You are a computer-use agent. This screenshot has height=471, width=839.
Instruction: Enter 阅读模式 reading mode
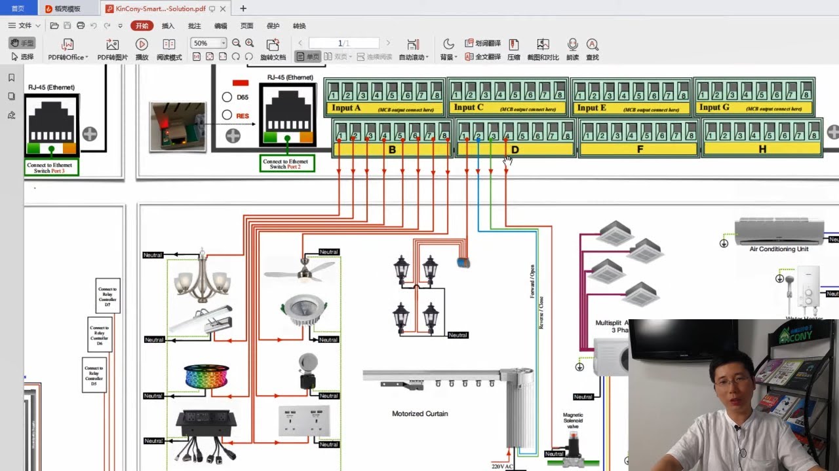(x=169, y=44)
